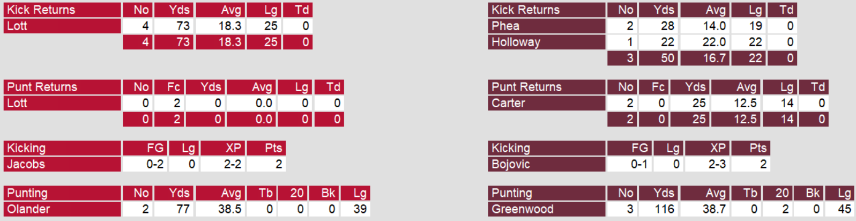Select Holloway's kick return row name
This screenshot has height=221, width=856.
(x=516, y=42)
